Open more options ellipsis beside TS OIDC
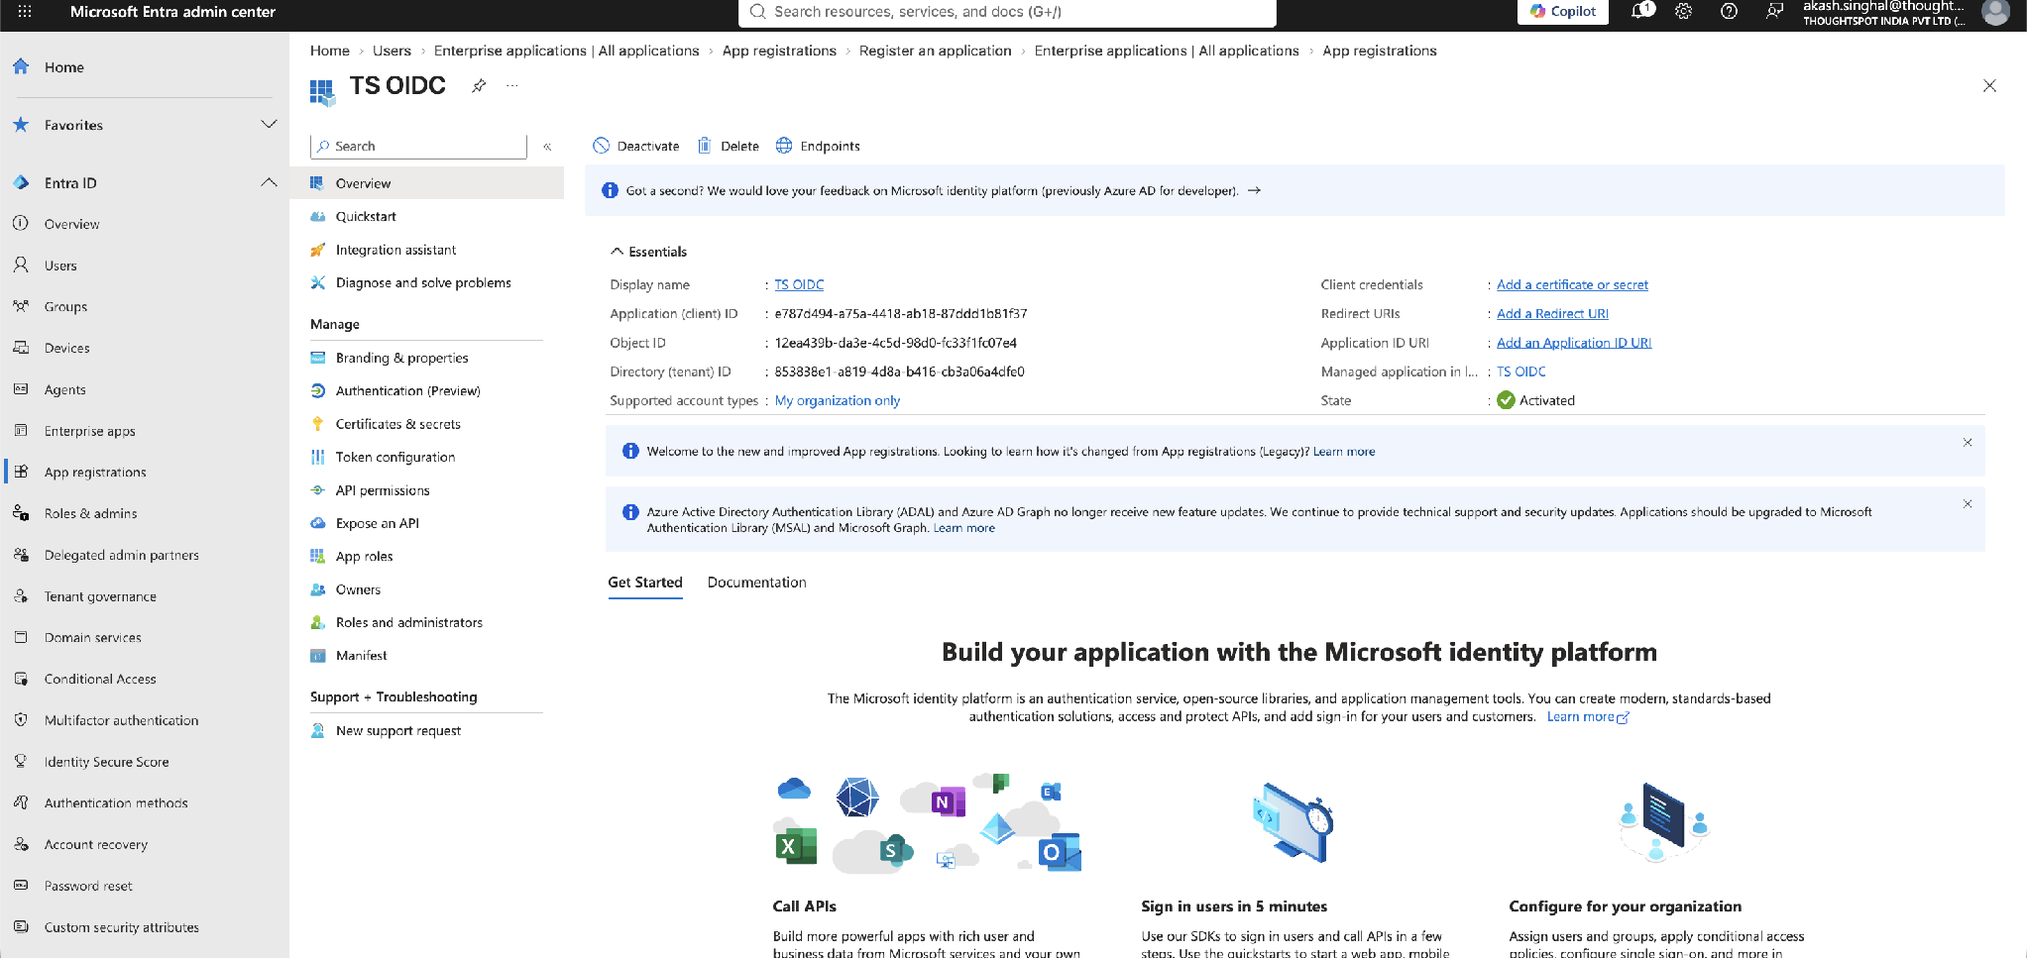The image size is (2027, 958). (x=511, y=86)
